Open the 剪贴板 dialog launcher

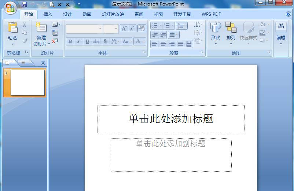pyautogui.click(x=27, y=52)
